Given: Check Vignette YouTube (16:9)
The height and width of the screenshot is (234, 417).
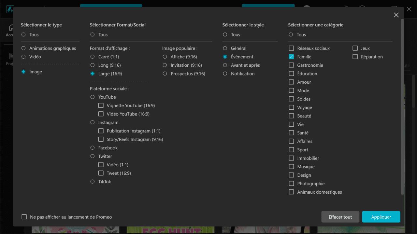Looking at the screenshot, I should point(101,105).
